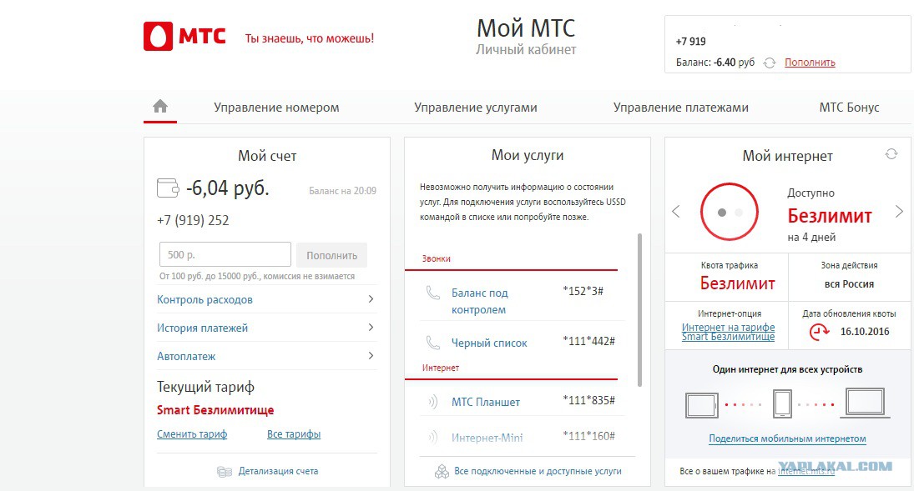
Task: Click the Пополнить button in Мой счет
Action: tap(331, 255)
